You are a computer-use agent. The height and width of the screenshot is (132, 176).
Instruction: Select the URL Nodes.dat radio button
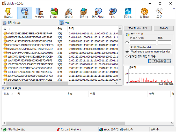tap(127, 51)
